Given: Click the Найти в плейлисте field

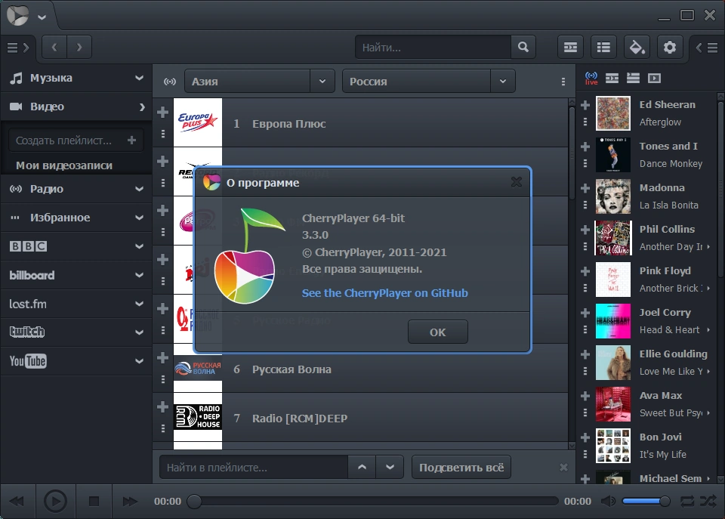Looking at the screenshot, I should pyautogui.click(x=254, y=467).
